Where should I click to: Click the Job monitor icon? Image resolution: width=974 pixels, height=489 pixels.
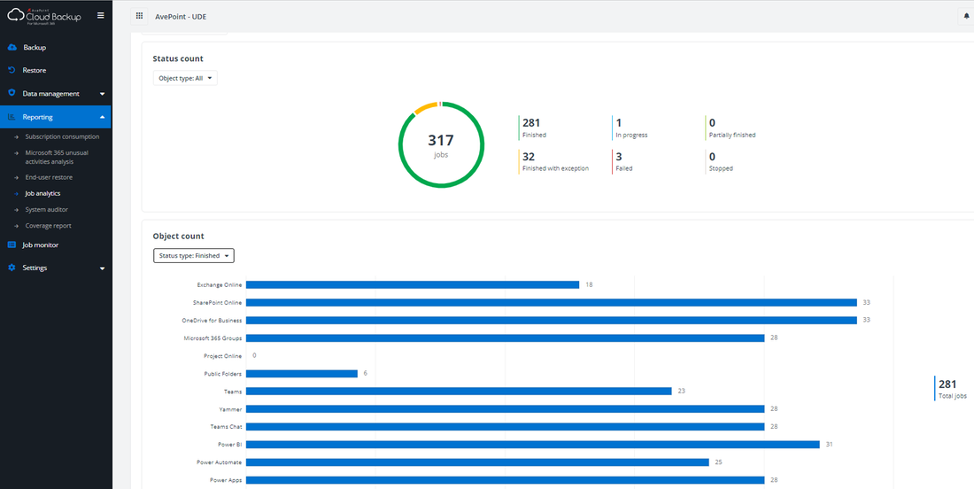(x=12, y=244)
